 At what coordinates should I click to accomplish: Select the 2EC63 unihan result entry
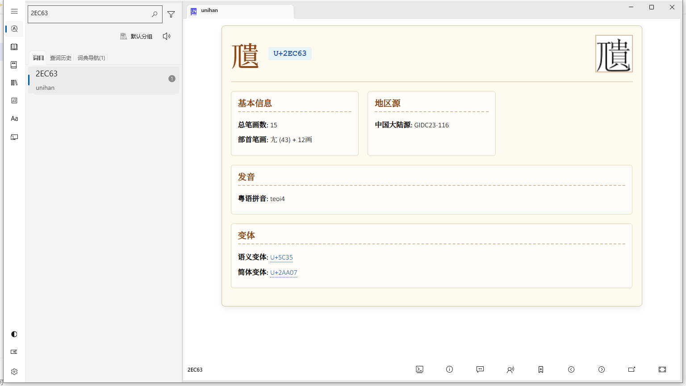click(104, 80)
